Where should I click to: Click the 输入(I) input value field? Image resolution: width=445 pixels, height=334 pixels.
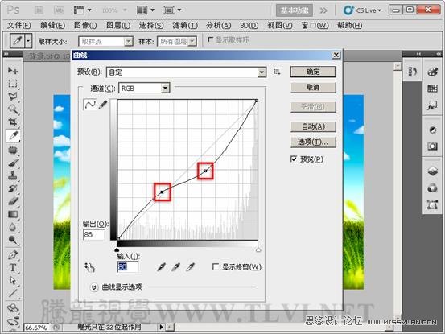(128, 267)
